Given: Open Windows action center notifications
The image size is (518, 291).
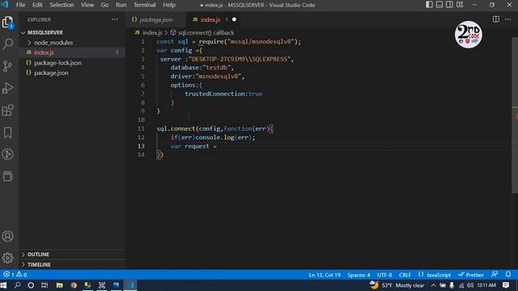Looking at the screenshot, I should [506, 285].
